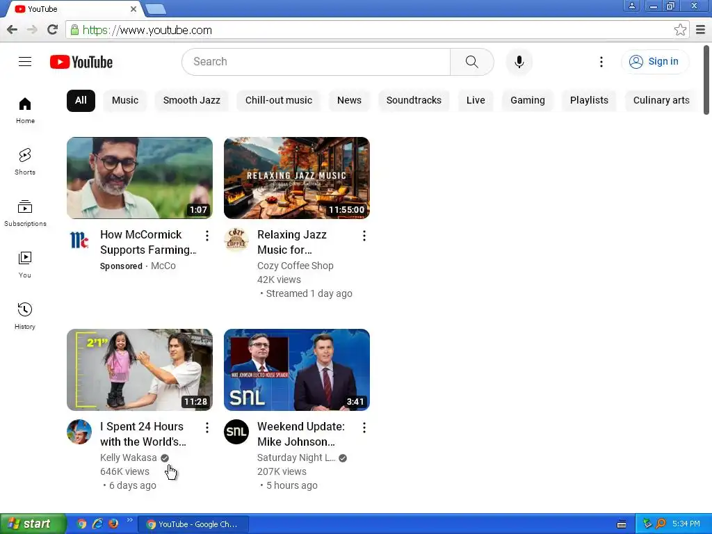Open the Windows Start menu
This screenshot has width=712, height=534.
(x=33, y=524)
